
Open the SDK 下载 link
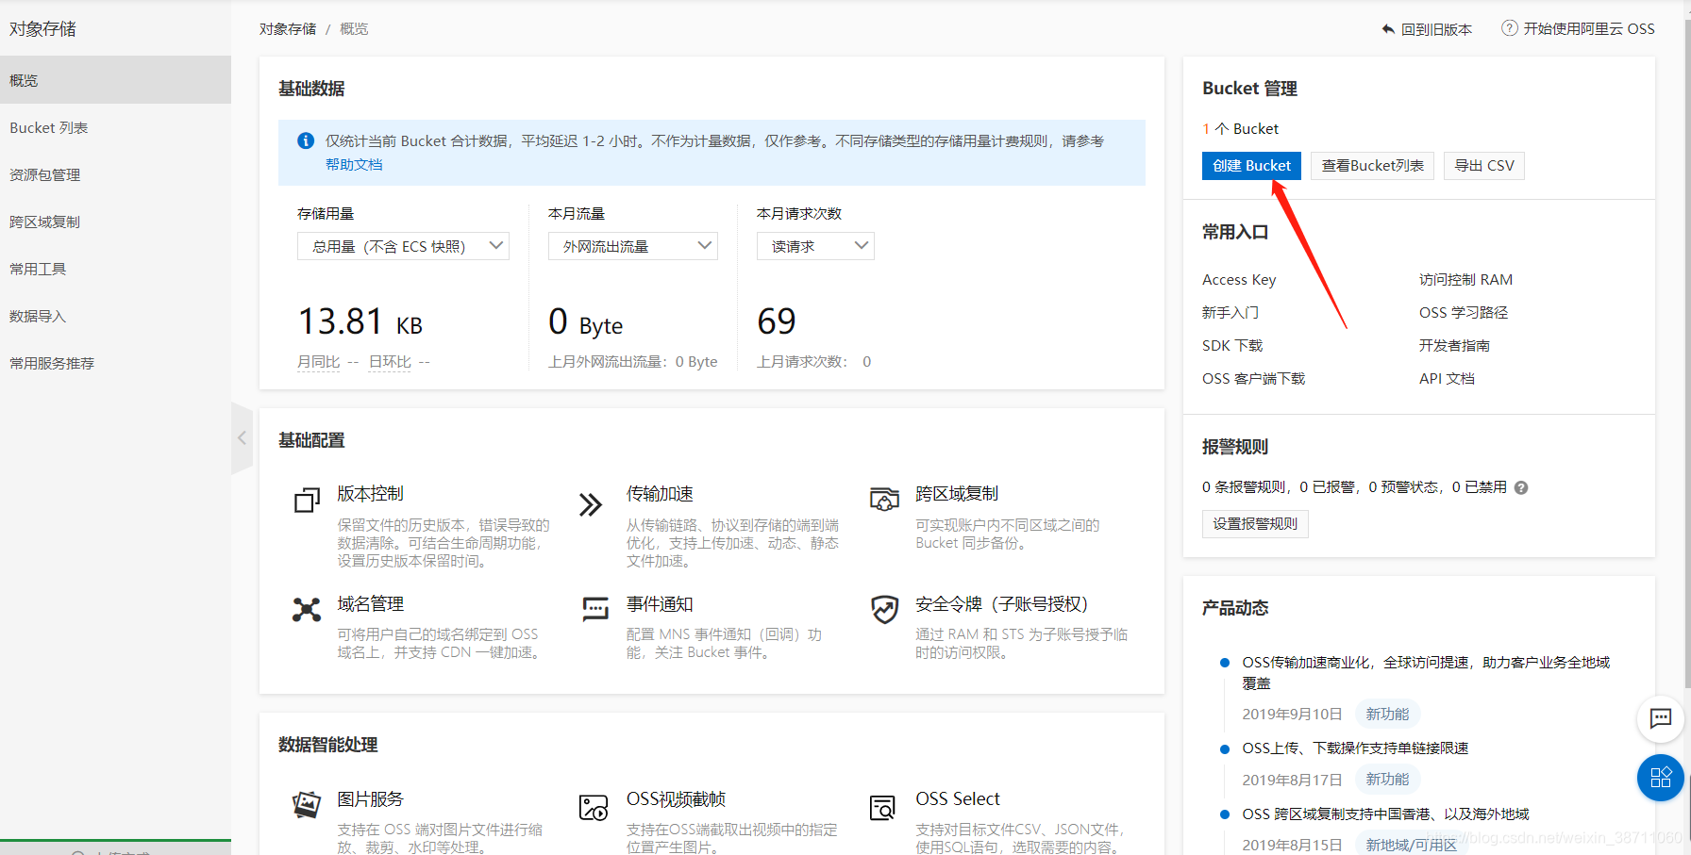pos(1232,346)
